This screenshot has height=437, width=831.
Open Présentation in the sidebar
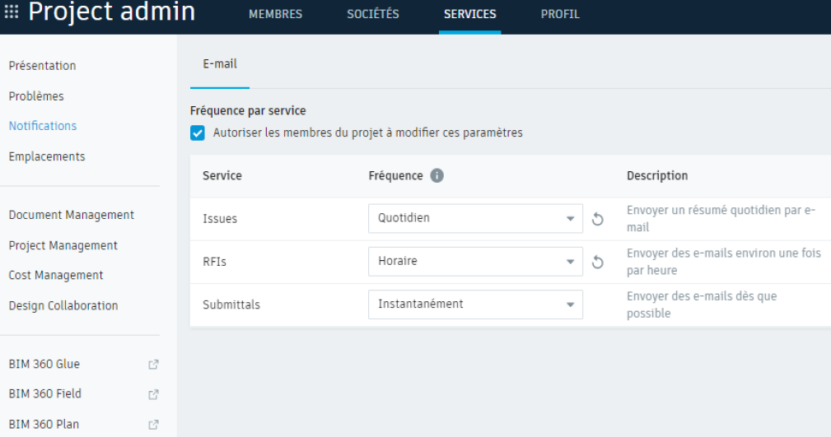tap(42, 66)
